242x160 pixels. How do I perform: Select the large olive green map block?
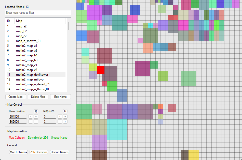(x=150, y=36)
